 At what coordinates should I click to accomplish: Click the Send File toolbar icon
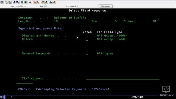pyautogui.click(x=14, y=2)
